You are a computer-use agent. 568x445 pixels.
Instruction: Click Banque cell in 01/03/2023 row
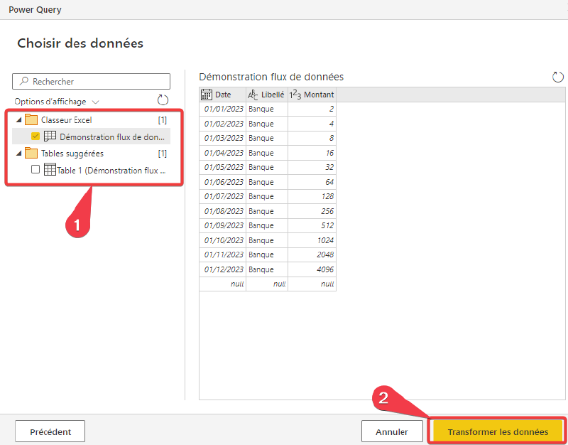point(267,138)
